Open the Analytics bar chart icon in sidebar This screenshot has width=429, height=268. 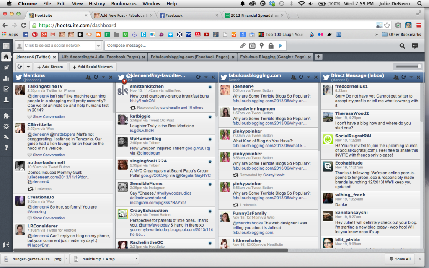[6, 78]
